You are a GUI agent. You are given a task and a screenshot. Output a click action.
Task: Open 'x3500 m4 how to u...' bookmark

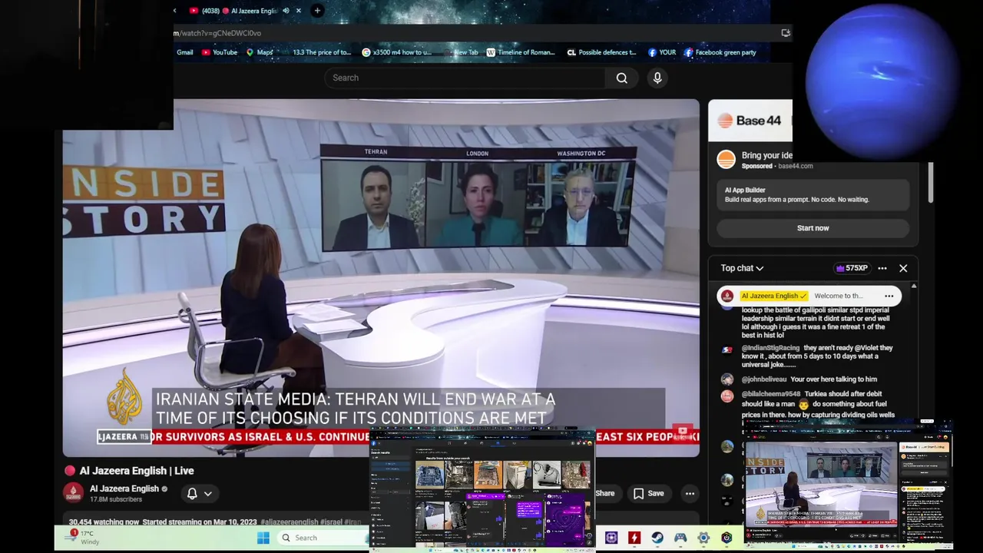(x=396, y=52)
